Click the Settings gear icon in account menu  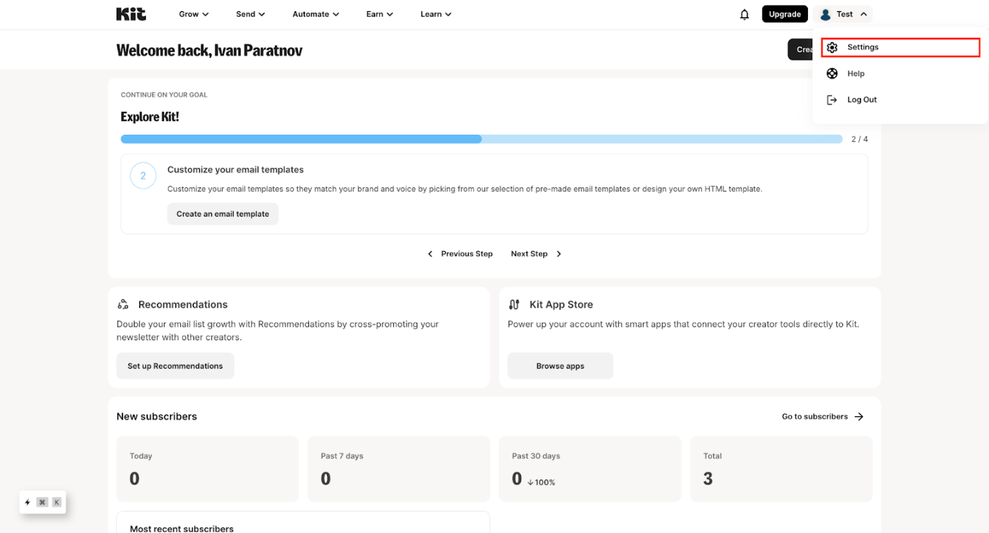coord(832,46)
